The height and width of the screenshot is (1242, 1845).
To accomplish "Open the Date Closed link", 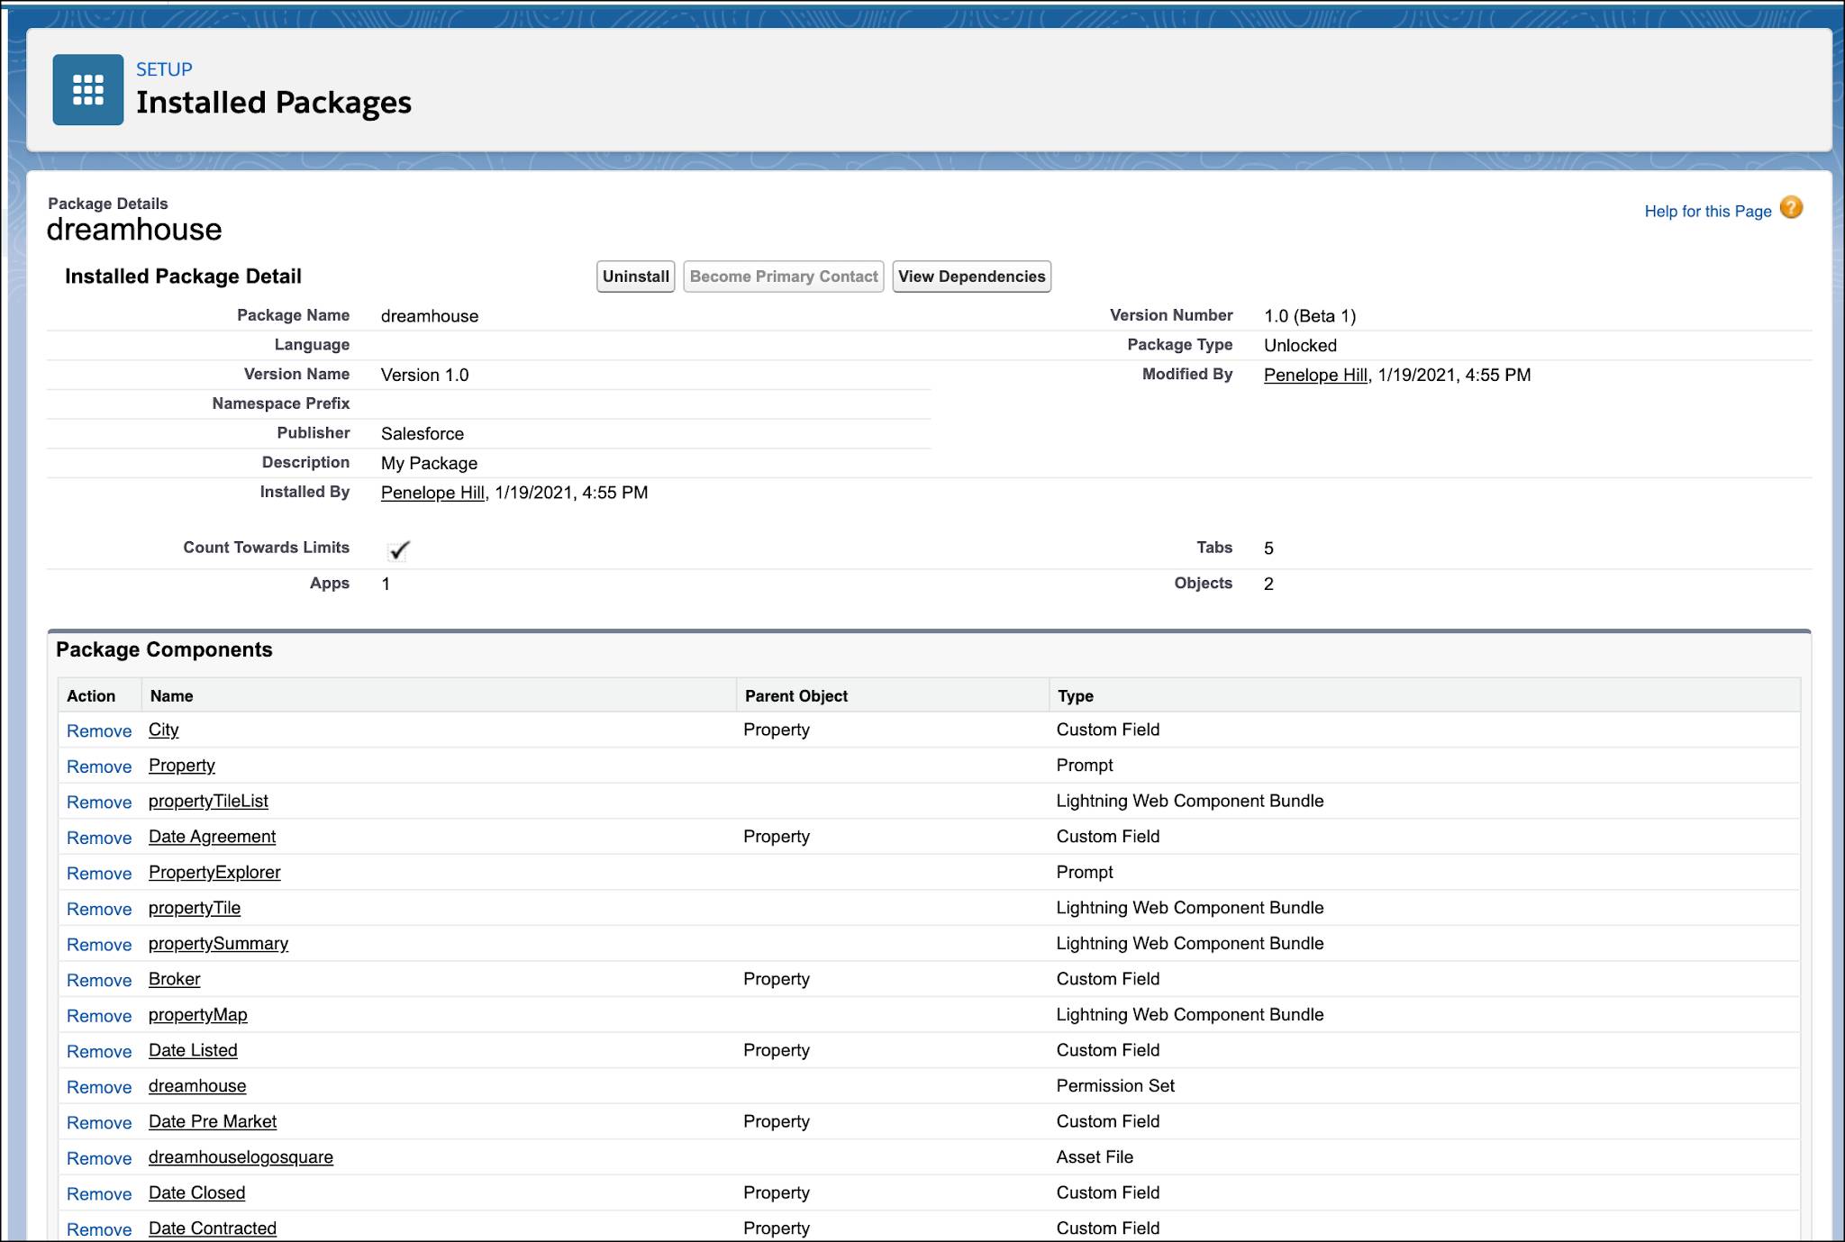I will tap(196, 1192).
